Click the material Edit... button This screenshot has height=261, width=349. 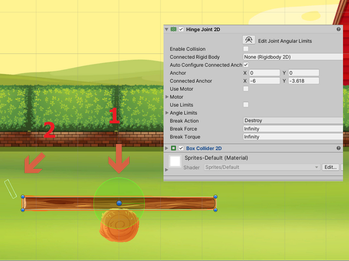coord(331,167)
